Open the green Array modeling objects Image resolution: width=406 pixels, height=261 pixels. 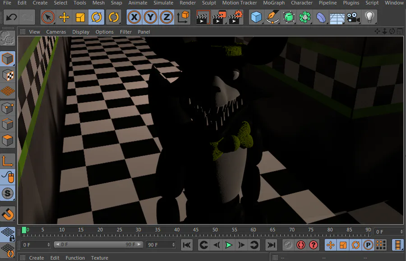[x=305, y=17]
